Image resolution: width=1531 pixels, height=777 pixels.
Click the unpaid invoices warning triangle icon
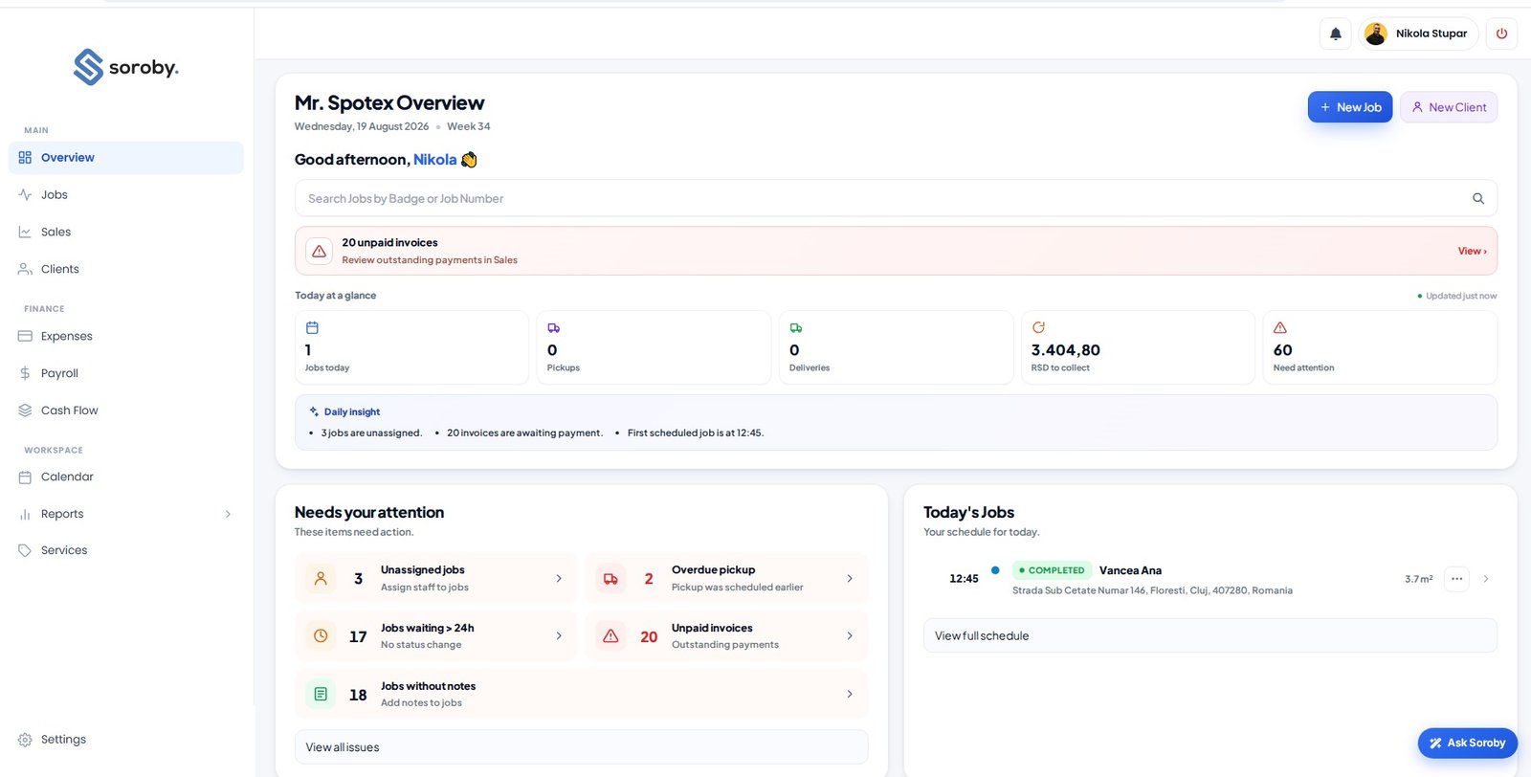pyautogui.click(x=319, y=251)
